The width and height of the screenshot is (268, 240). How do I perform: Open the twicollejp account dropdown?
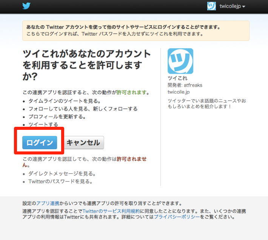[x=232, y=6]
